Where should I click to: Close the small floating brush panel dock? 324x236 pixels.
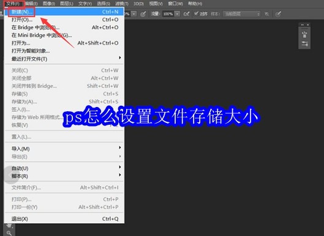308,24
